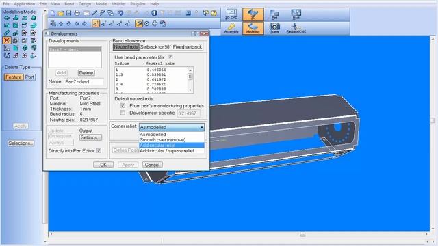Select the view 2 icon

tap(103, 24)
